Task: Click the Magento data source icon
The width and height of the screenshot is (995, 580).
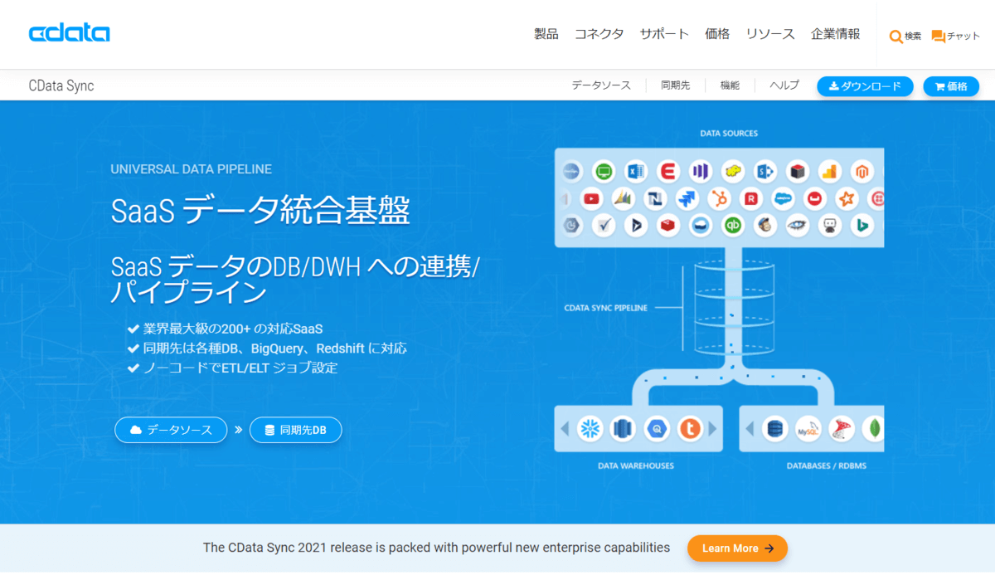Action: click(862, 172)
